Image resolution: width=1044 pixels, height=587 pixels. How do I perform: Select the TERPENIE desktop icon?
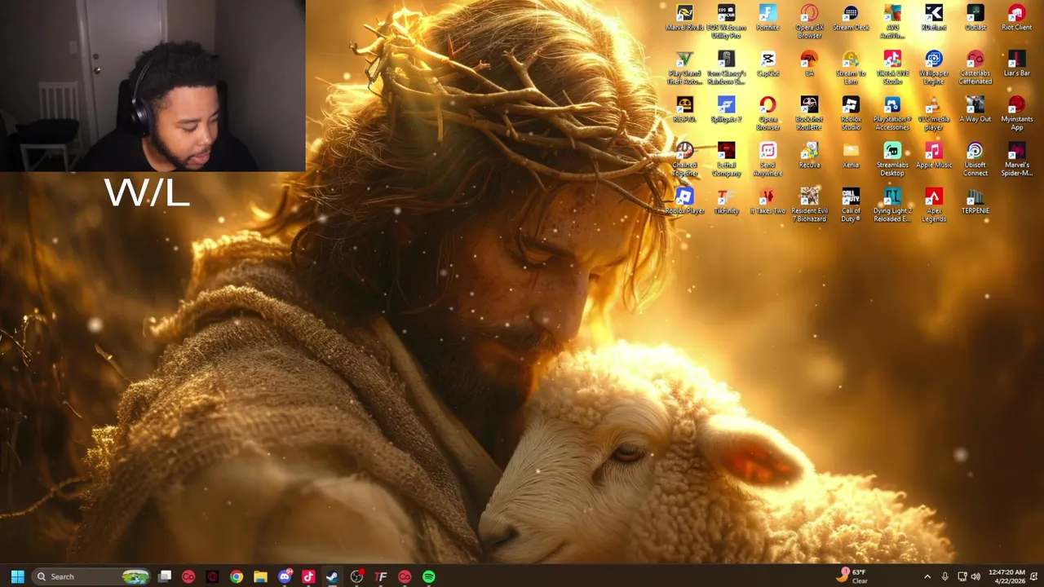pos(975,201)
